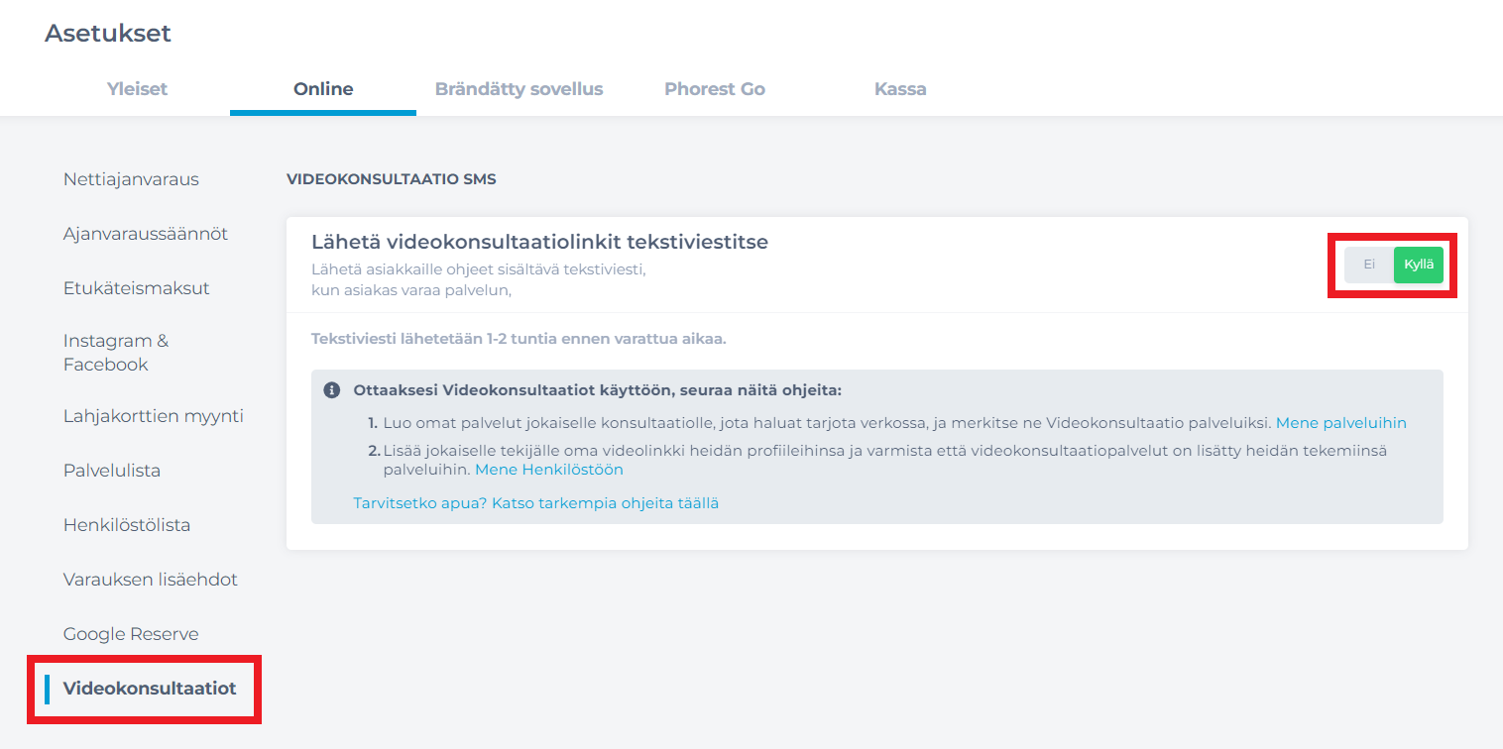The width and height of the screenshot is (1503, 749).
Task: Click 'Tekstiviesti lähetetään 1-2 tuntia' note
Action: [519, 339]
